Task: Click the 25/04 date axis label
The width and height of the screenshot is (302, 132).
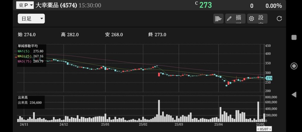Action: pyautogui.click(x=219, y=124)
